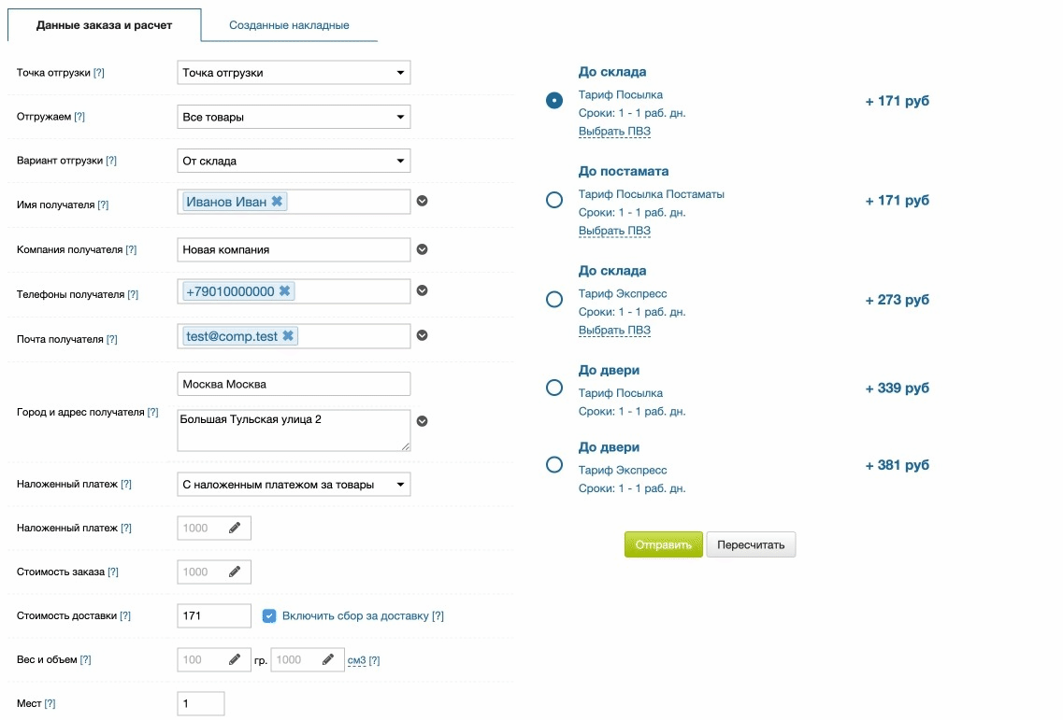Image resolution: width=1063 pixels, height=720 pixels.
Task: Select the До постамата delivery option
Action: coord(553,200)
